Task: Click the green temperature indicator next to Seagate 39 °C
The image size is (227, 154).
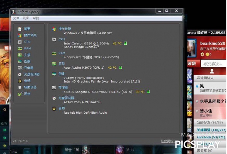Action: coord(148,92)
